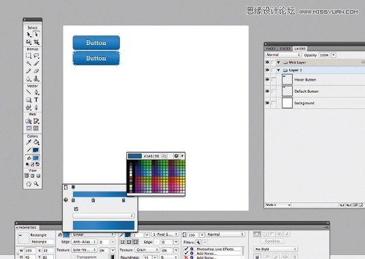
Task: Switch to the States tab
Action: (284, 48)
